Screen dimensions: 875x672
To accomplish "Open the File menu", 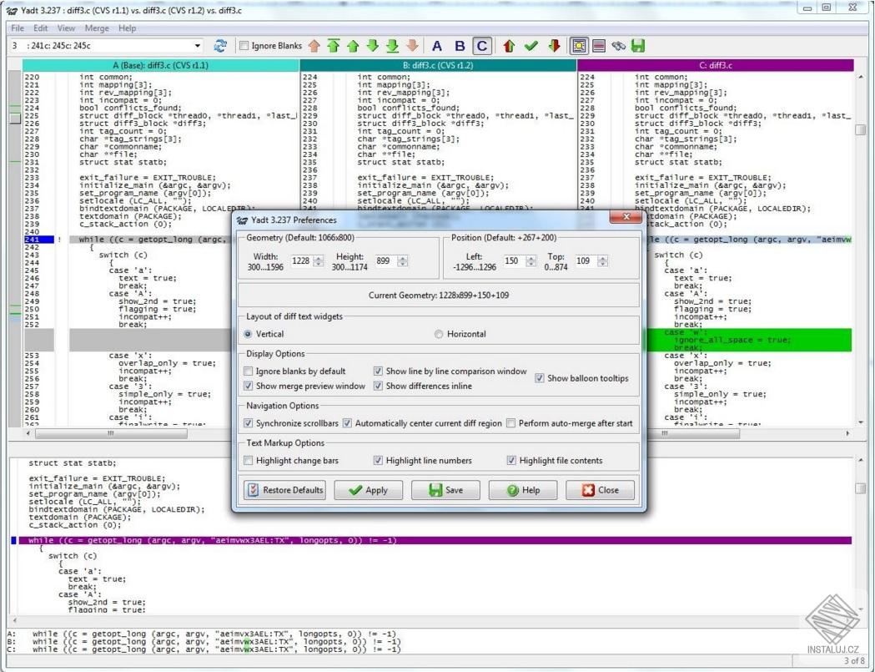I will point(18,28).
